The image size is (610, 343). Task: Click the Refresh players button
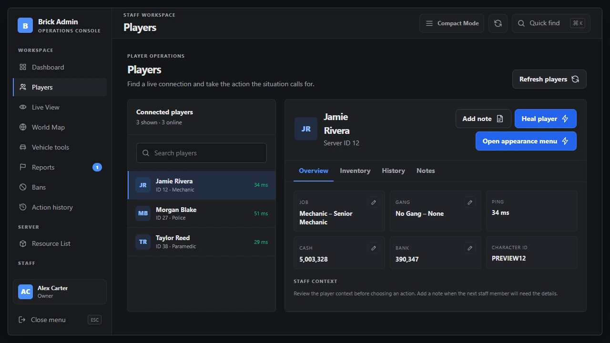coord(549,79)
